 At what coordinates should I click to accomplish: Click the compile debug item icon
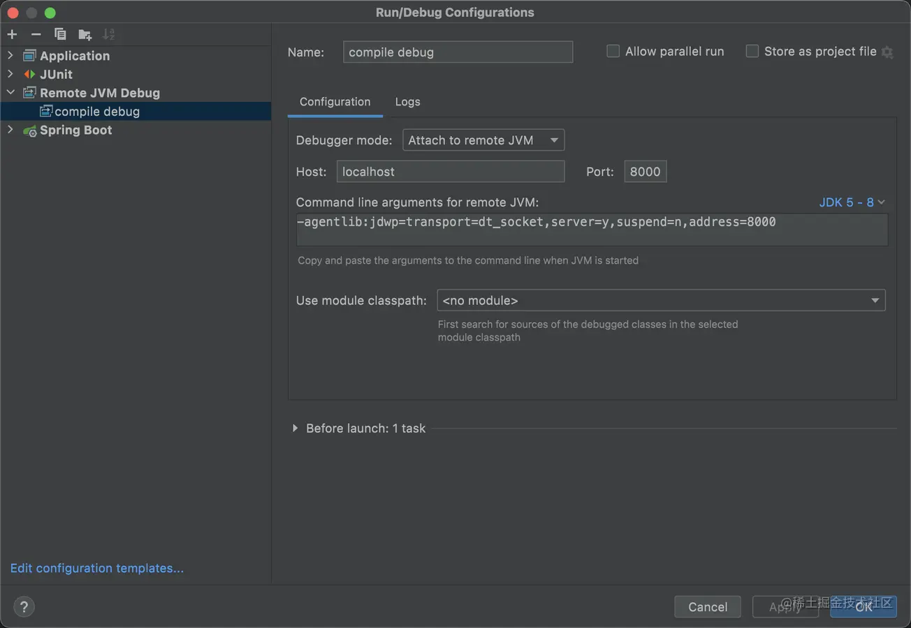(x=46, y=111)
